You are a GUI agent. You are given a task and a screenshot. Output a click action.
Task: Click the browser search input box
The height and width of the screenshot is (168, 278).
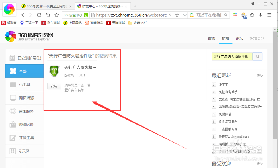209,15
